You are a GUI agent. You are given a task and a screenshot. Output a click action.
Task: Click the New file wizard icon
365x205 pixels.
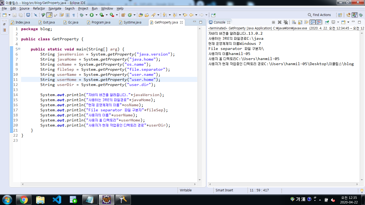5,15
